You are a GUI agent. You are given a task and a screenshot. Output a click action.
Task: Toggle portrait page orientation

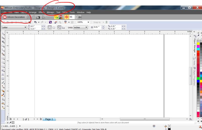tap(50, 27)
